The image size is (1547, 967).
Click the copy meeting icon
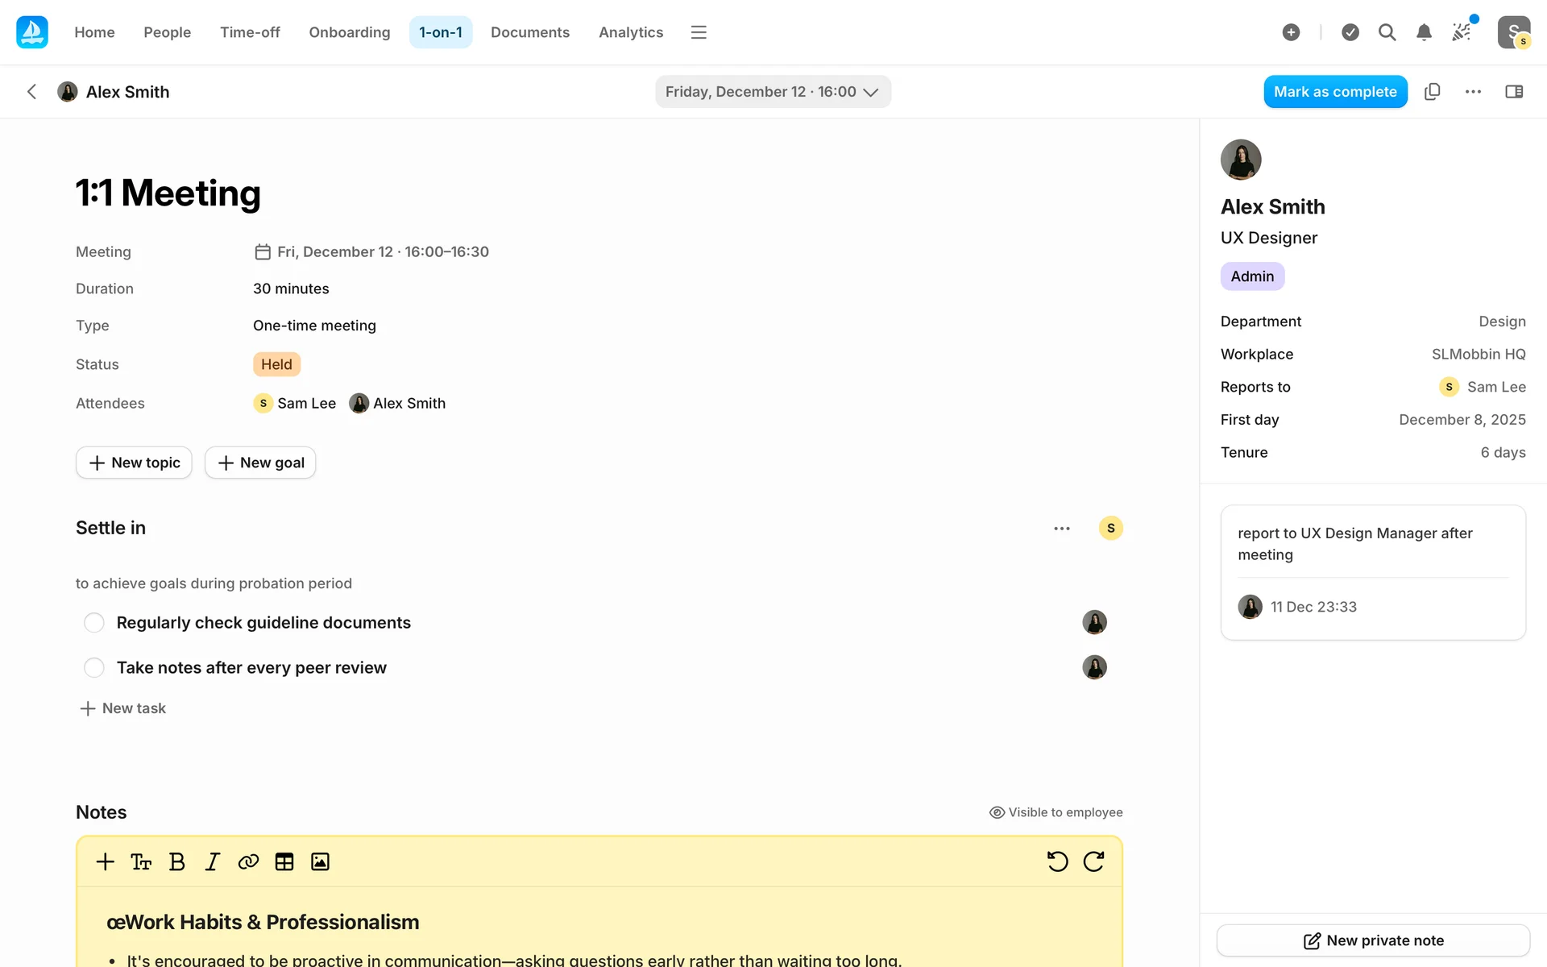tap(1432, 92)
